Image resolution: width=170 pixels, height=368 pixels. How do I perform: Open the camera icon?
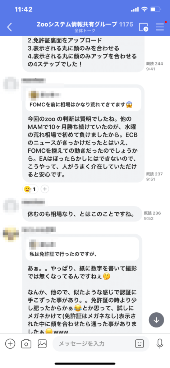point(26,344)
